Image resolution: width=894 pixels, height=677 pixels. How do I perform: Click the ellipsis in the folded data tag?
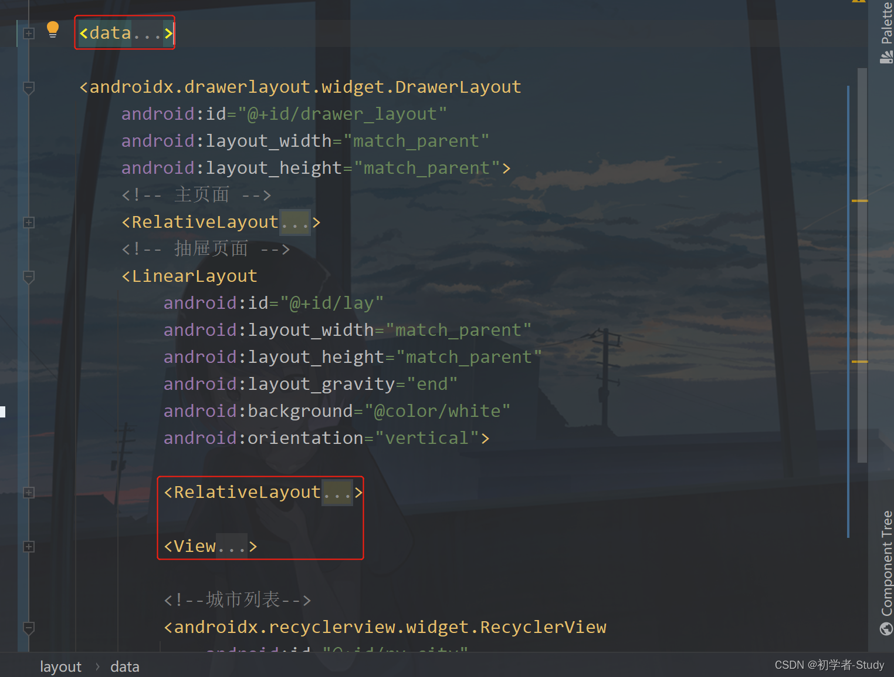point(147,34)
